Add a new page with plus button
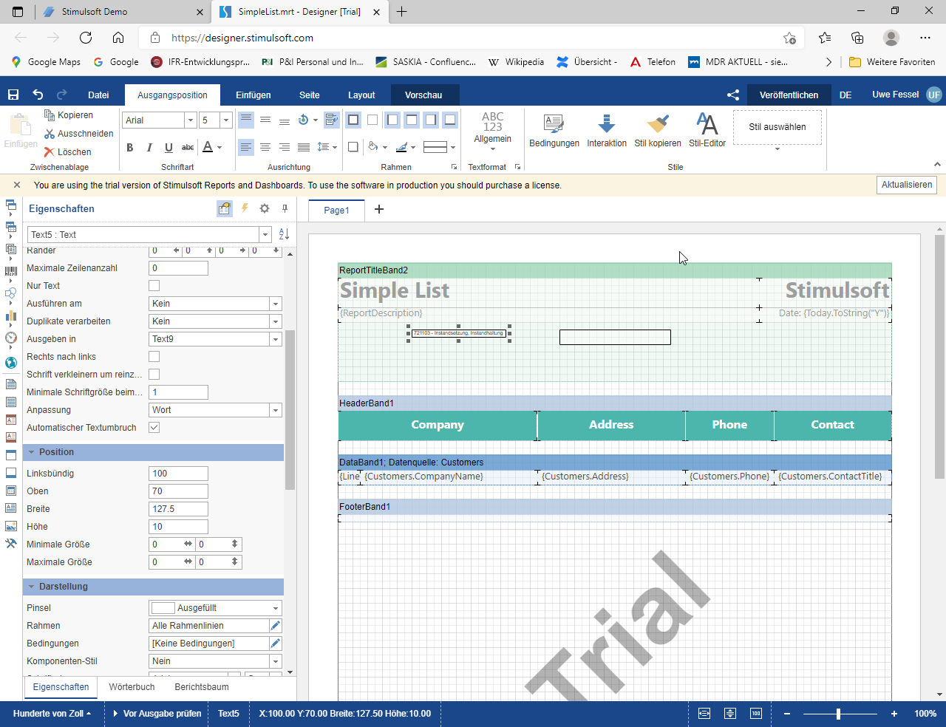 click(x=379, y=209)
